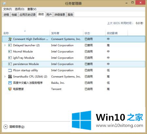
Task: Select the hkcmd Module row name
Action: pos(23,51)
